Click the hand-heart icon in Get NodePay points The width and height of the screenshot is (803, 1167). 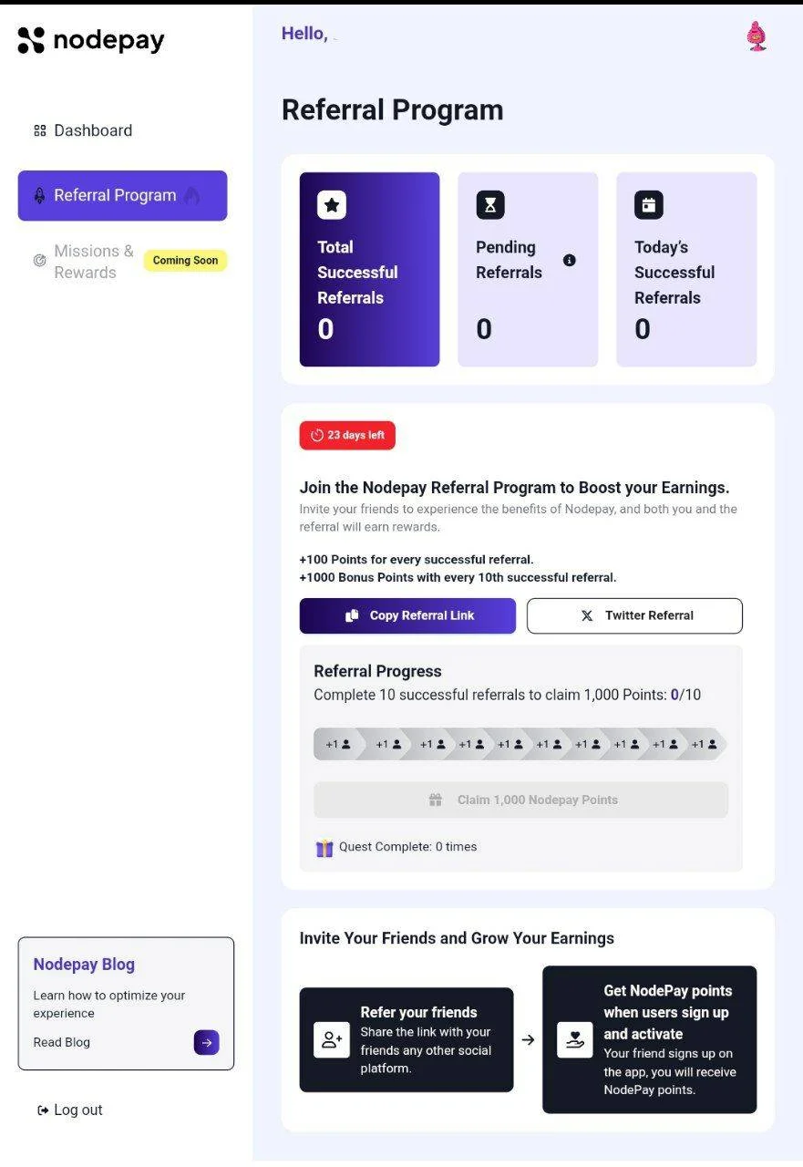[x=575, y=1039]
